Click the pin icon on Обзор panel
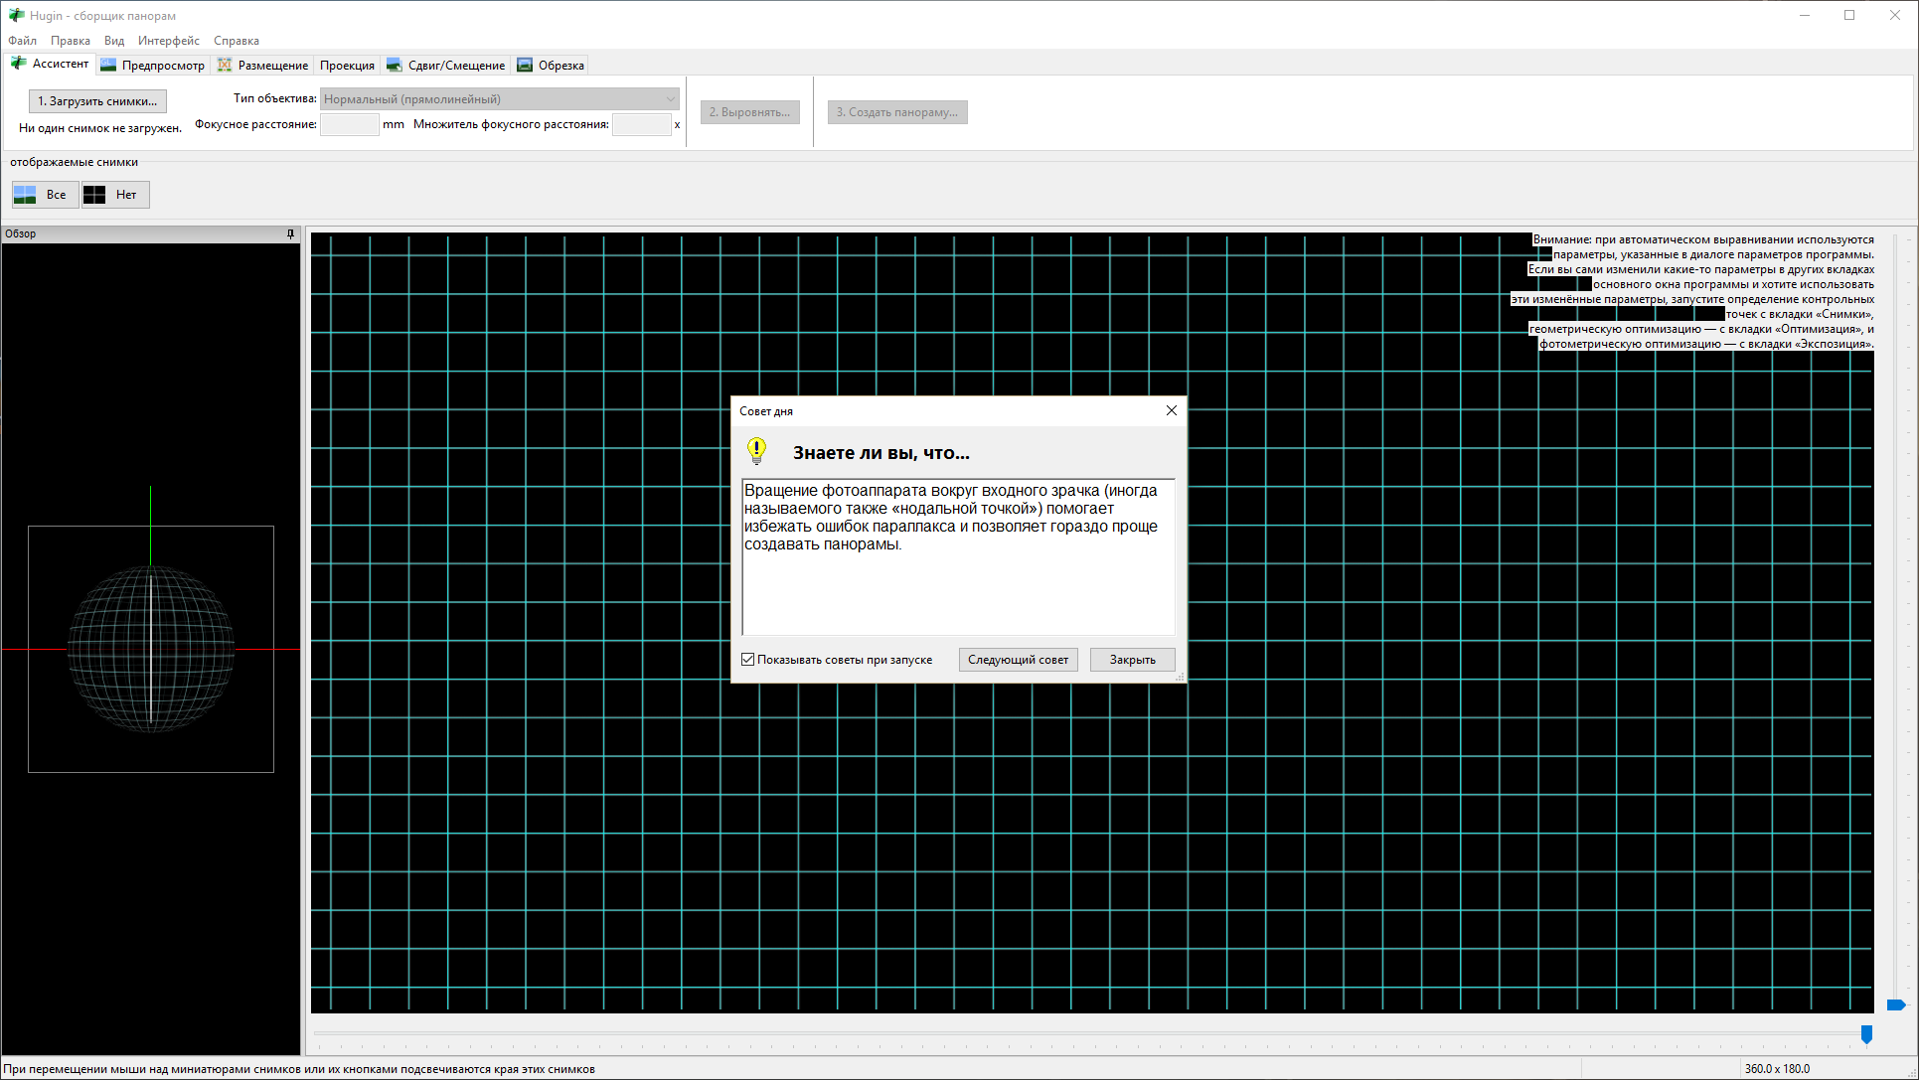This screenshot has height=1080, width=1919. [x=290, y=234]
